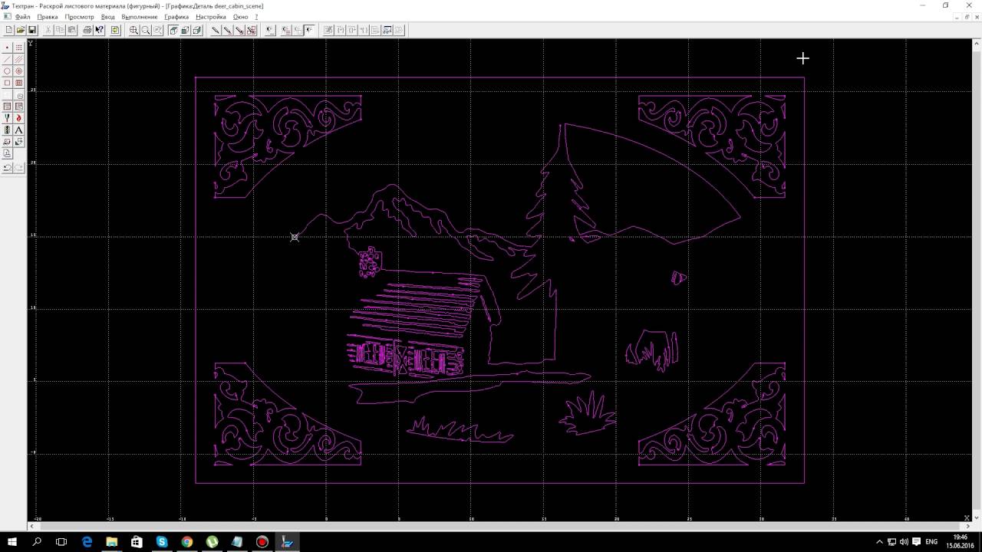Click the horizontal scrollbar left arrow
Image resolution: width=982 pixels, height=552 pixels.
pos(32,526)
